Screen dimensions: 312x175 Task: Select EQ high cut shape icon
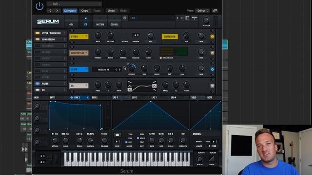[154, 90]
